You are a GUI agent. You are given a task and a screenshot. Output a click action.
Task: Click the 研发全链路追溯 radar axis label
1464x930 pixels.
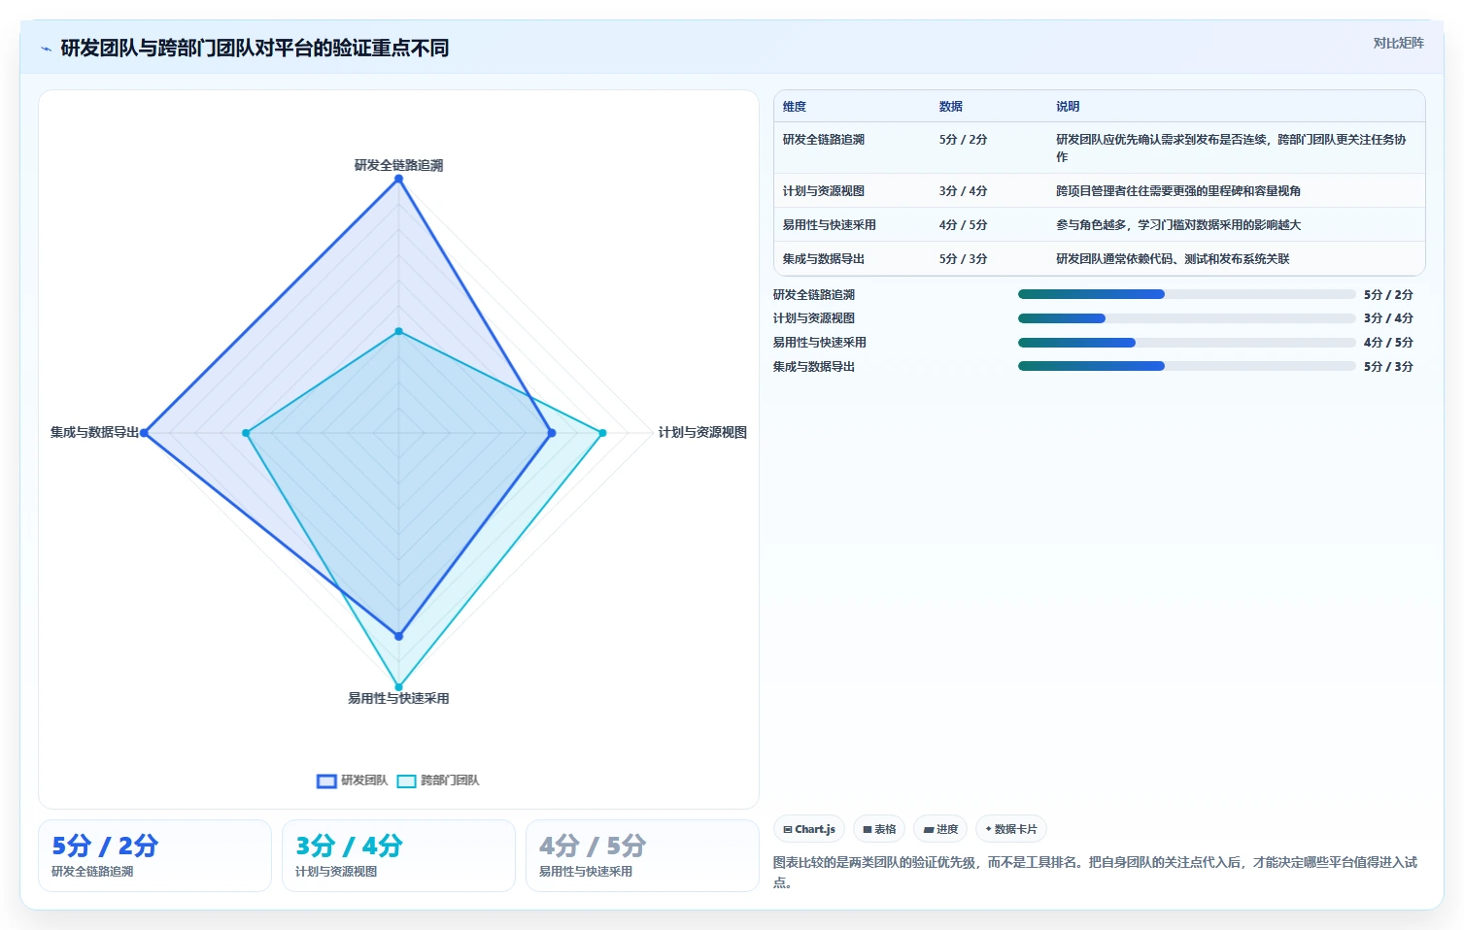[x=398, y=165]
